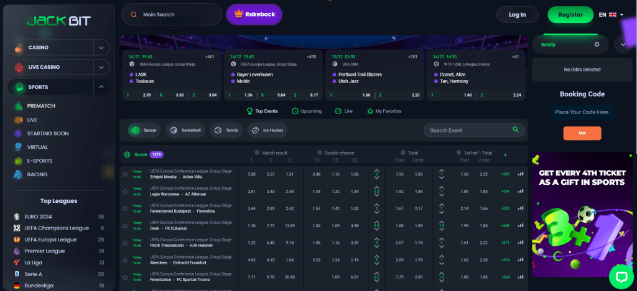
Task: Increase 1st half total line for Genk row
Action: pos(442,222)
